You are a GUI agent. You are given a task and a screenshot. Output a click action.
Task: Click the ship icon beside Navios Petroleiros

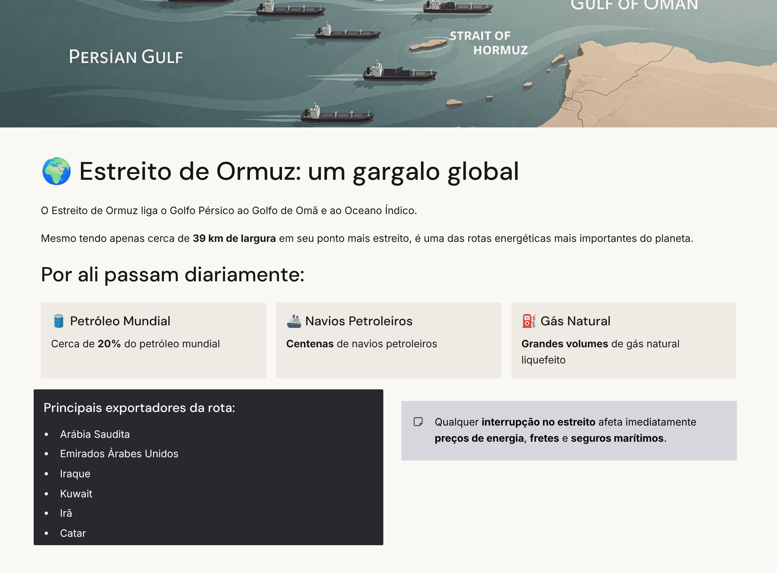tap(294, 321)
